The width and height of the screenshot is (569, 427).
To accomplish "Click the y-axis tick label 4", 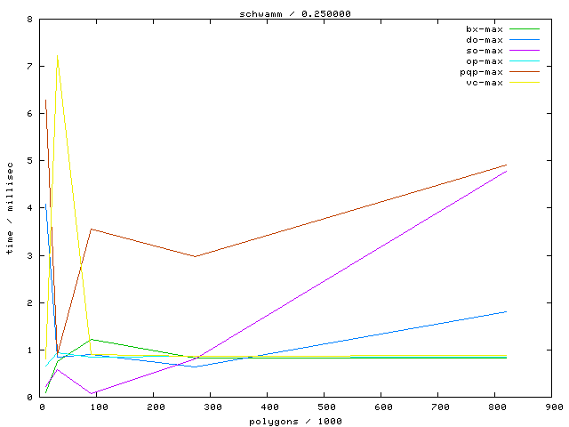I will click(30, 208).
